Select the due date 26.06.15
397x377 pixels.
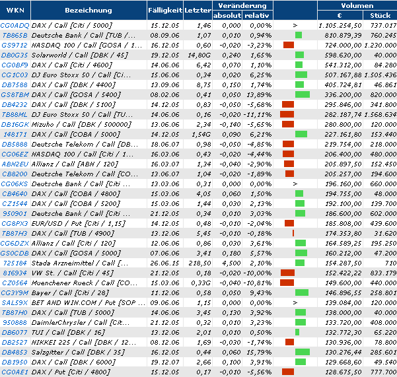[165, 263]
